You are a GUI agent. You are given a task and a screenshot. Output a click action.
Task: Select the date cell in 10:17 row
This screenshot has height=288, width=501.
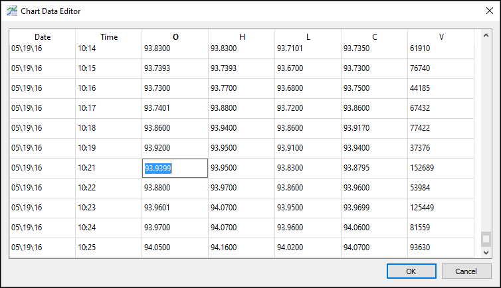point(43,109)
